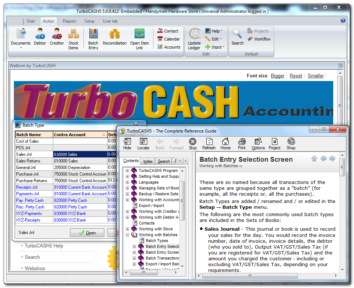354x288 pixels.
Task: Open the Help dropdown in the ribbon
Action: (214, 31)
